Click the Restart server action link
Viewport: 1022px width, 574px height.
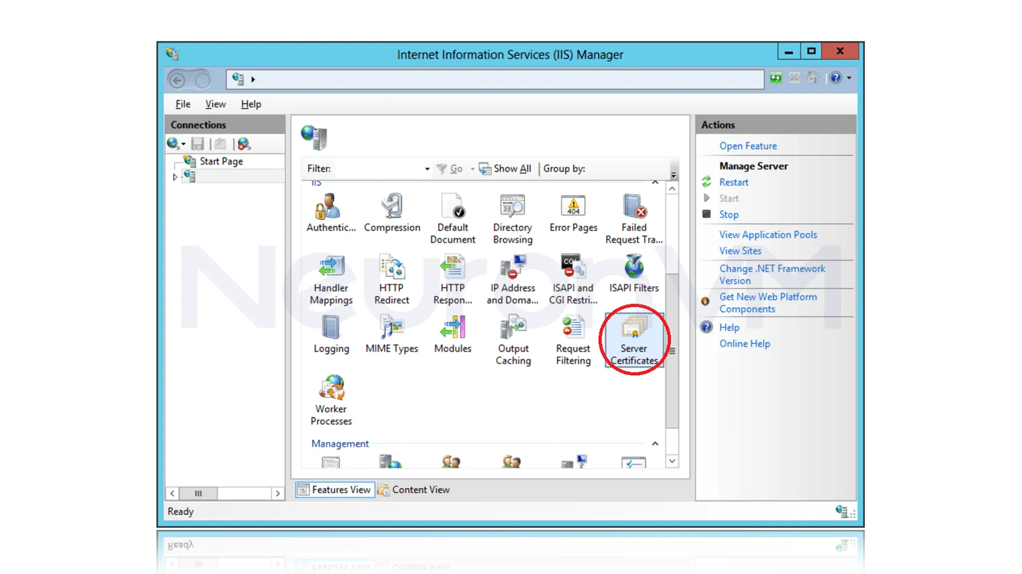coord(733,182)
